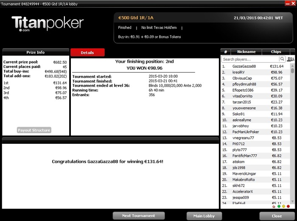
Task: Focus the Search players input field
Action: [250, 59]
